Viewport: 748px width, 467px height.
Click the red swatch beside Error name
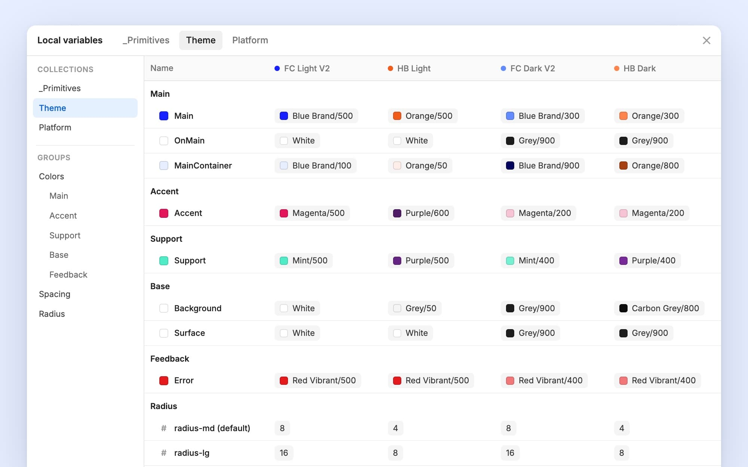[164, 380]
